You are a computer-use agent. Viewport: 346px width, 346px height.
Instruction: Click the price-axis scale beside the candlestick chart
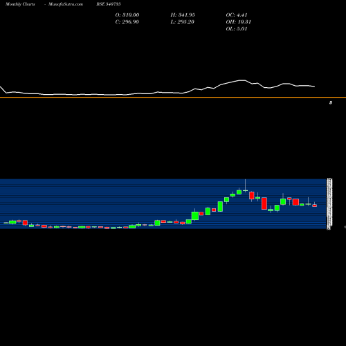point(329,204)
